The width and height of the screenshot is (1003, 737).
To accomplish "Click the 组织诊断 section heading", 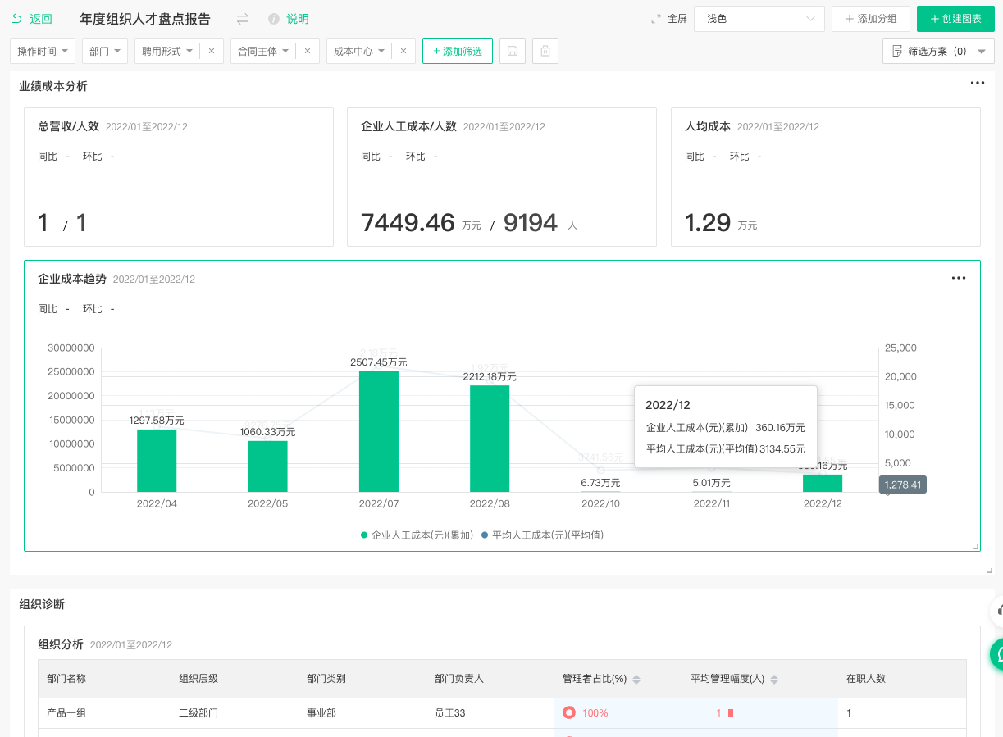I will [42, 604].
